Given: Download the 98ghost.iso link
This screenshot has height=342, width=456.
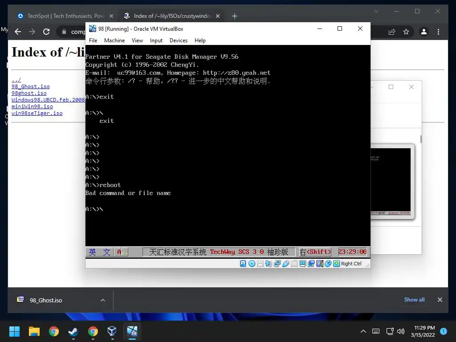Looking at the screenshot, I should pos(29,93).
